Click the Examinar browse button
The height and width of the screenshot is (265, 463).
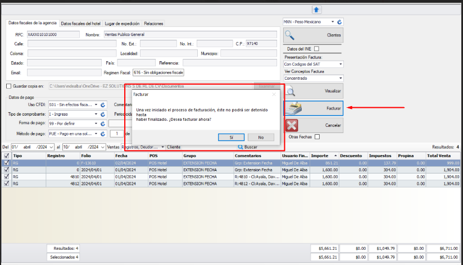(267, 86)
